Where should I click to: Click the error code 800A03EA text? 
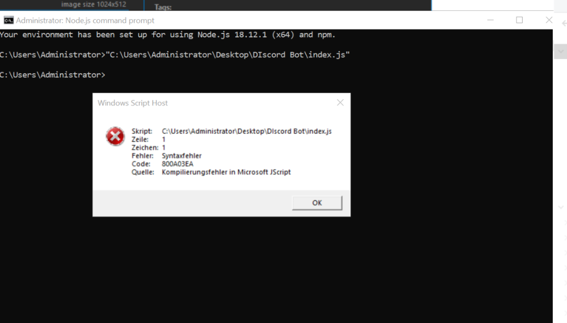(177, 164)
